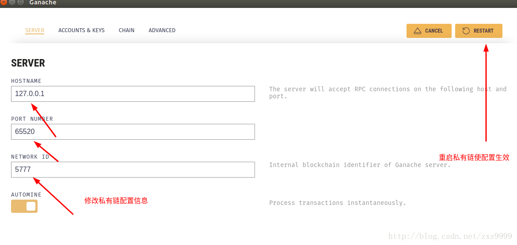517x245 pixels.
Task: Click the HOSTNAME label
Action: tap(27, 81)
